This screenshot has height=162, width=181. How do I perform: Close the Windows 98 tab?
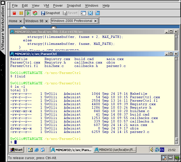47,21
